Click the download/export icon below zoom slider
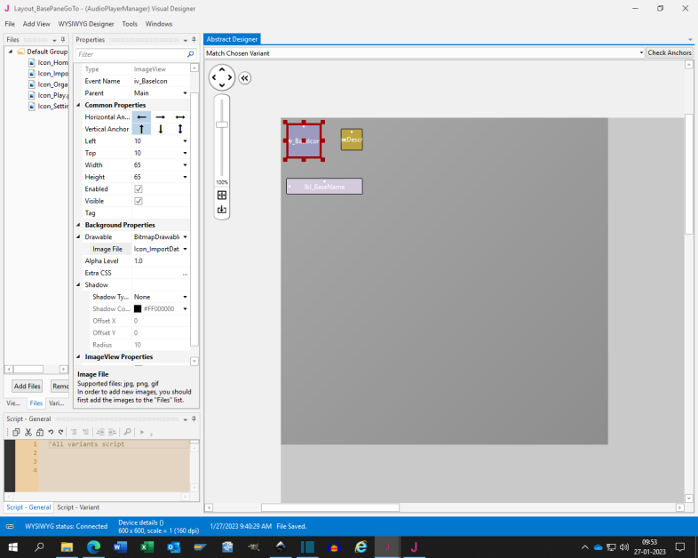 222,210
